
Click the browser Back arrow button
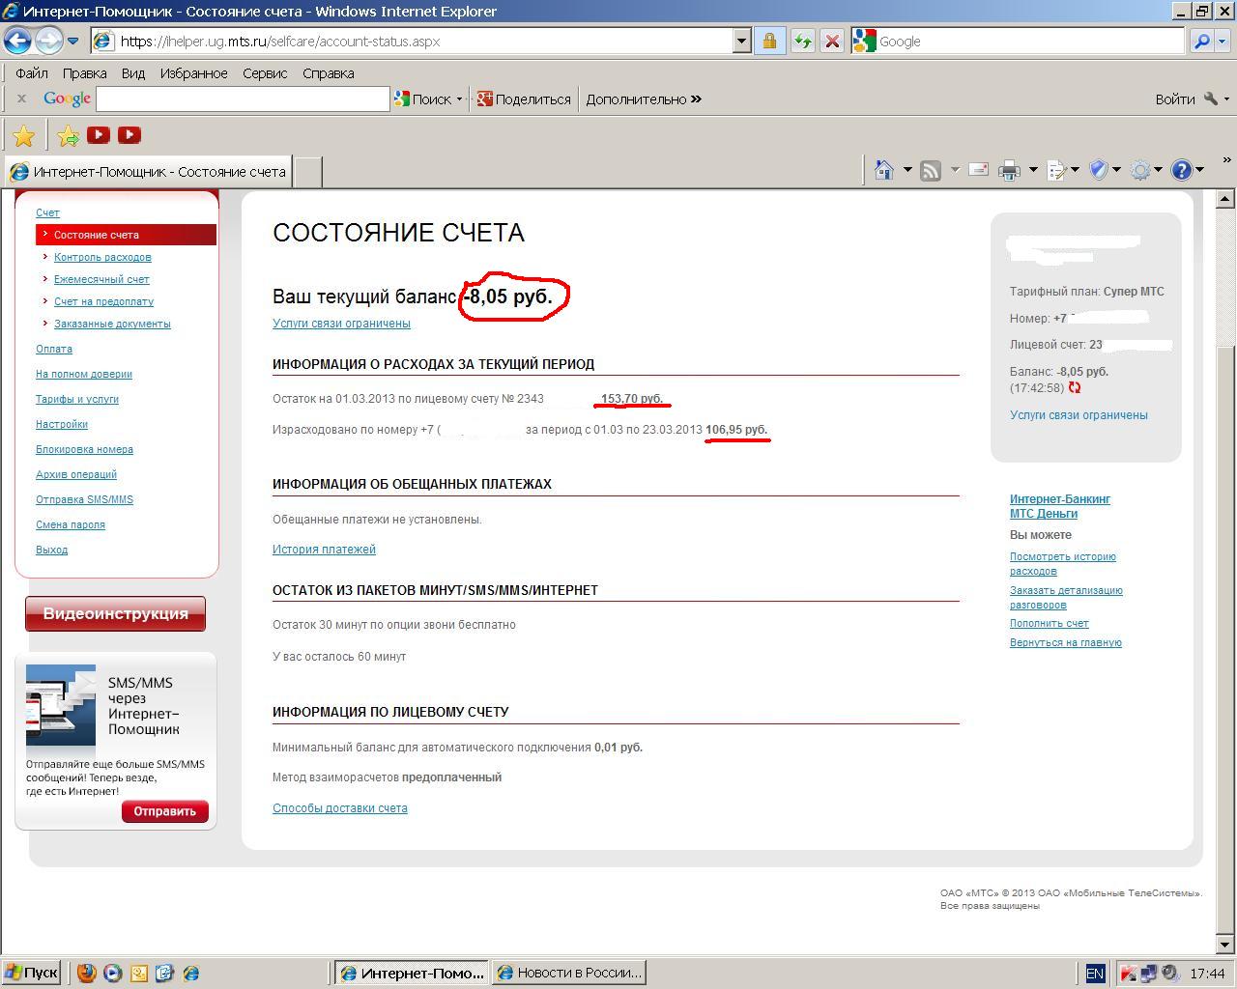click(x=18, y=41)
